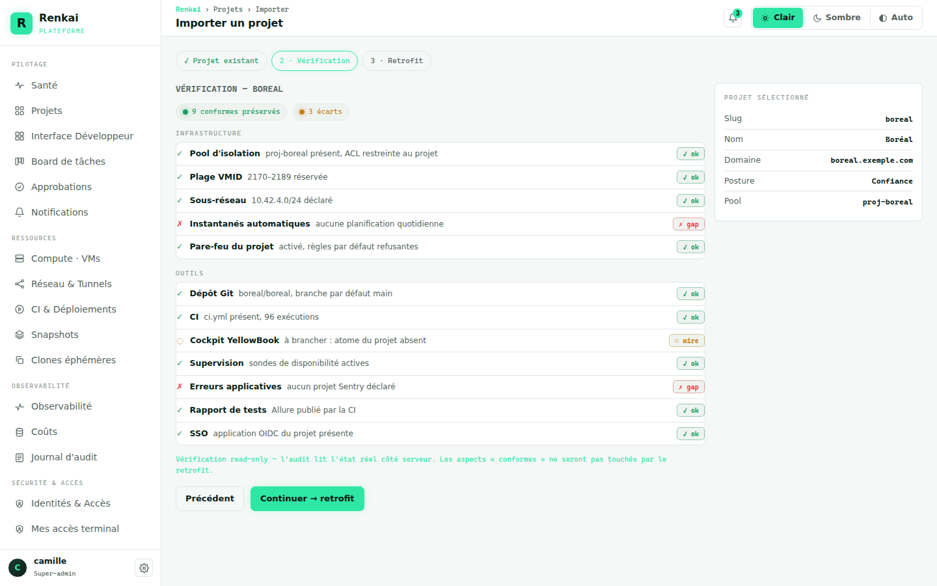This screenshot has width=937, height=586.
Task: Select the Vérification step
Action: (x=314, y=61)
